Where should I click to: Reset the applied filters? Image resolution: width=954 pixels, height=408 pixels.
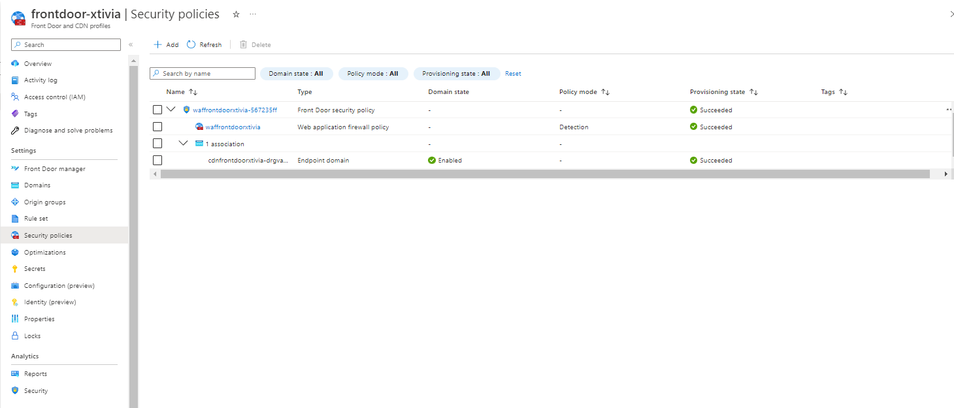tap(513, 74)
